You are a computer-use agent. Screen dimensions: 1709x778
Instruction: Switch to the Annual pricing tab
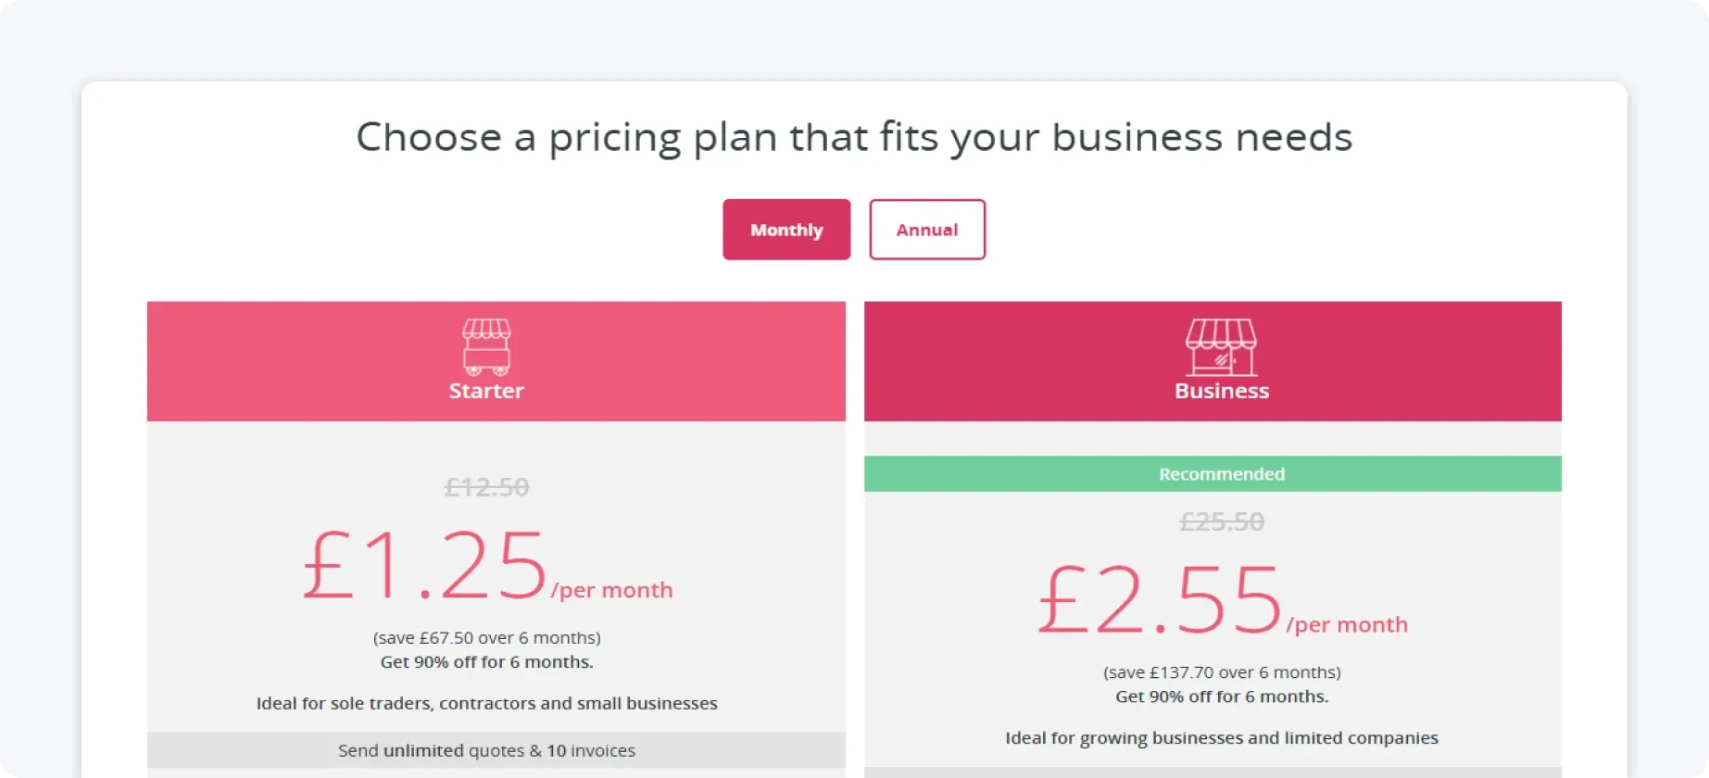point(926,230)
